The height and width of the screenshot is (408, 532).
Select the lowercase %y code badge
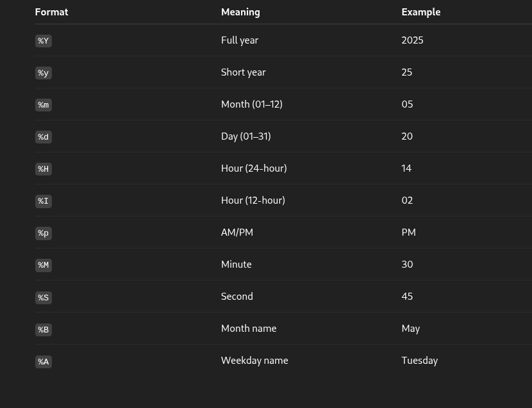[44, 73]
